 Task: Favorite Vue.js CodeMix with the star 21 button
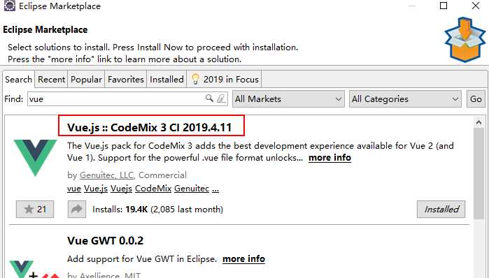tap(35, 209)
